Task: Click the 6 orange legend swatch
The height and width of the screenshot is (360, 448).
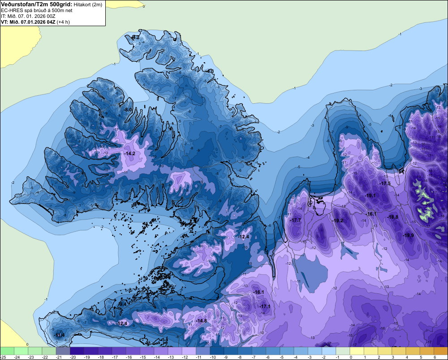Action: 441,351
